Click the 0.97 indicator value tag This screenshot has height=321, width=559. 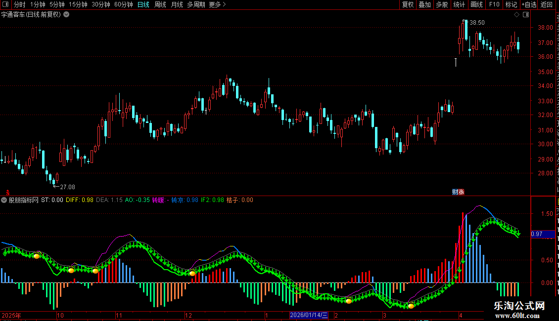[543, 234]
